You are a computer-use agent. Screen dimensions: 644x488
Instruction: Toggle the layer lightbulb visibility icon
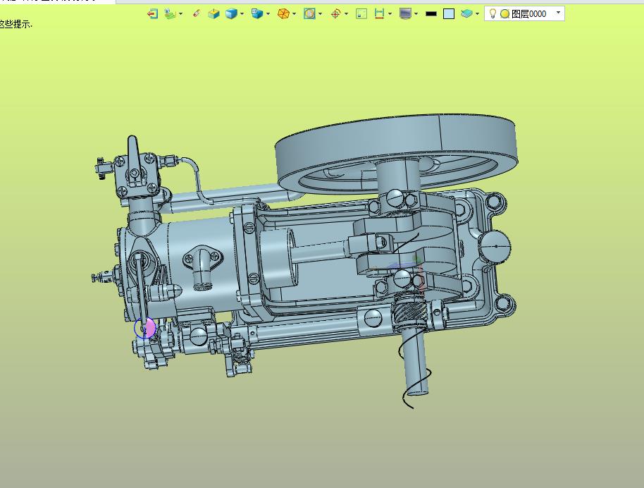pyautogui.click(x=493, y=13)
